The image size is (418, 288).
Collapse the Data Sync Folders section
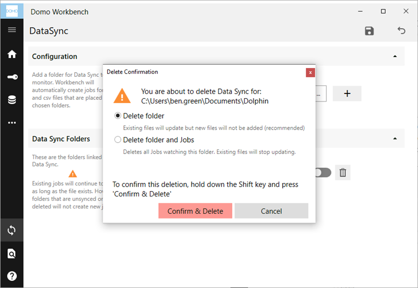[x=395, y=139]
